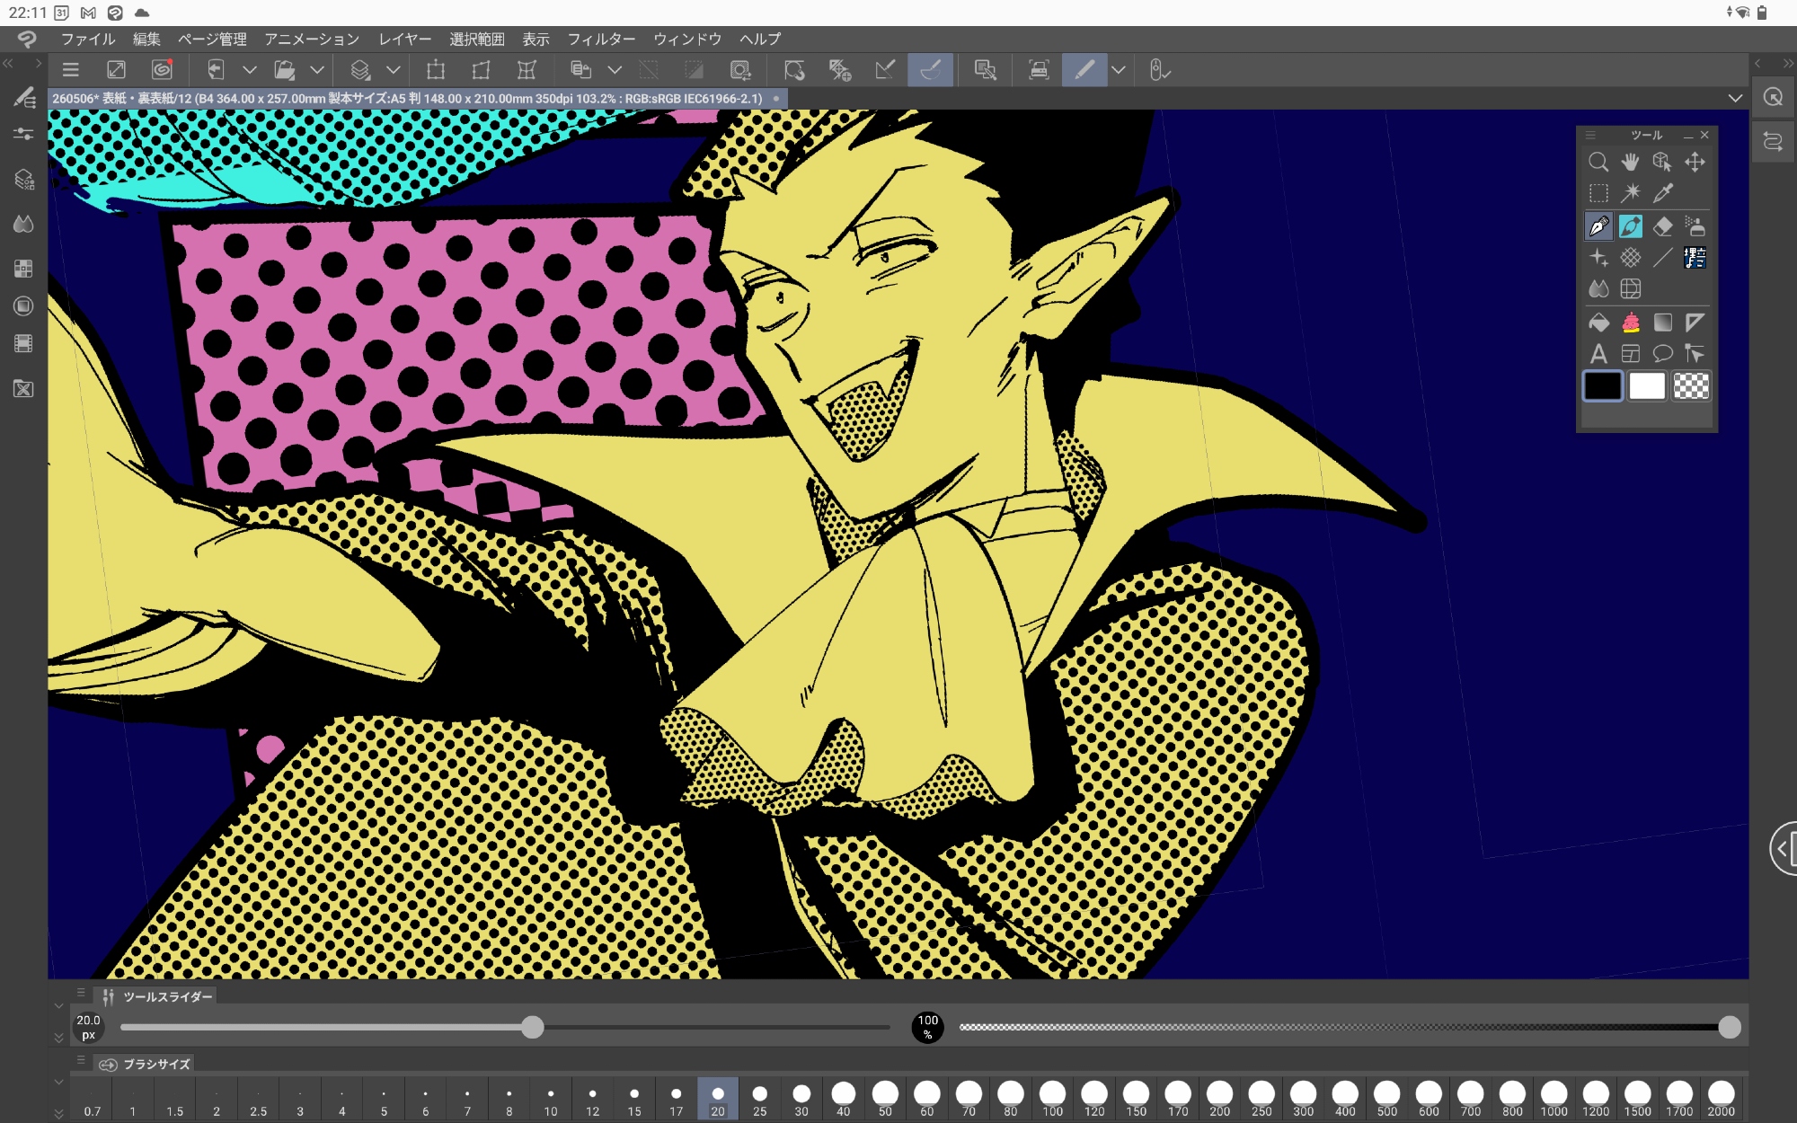
Task: Select the Eyedropper tool
Action: pos(1662,193)
